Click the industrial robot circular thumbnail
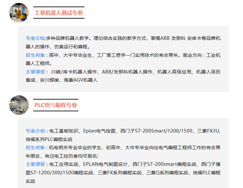 [19, 13]
